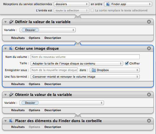The width and height of the screenshot is (156, 134).
Task: Open the Taille dropdown for disk image
Action: [x=77, y=64]
